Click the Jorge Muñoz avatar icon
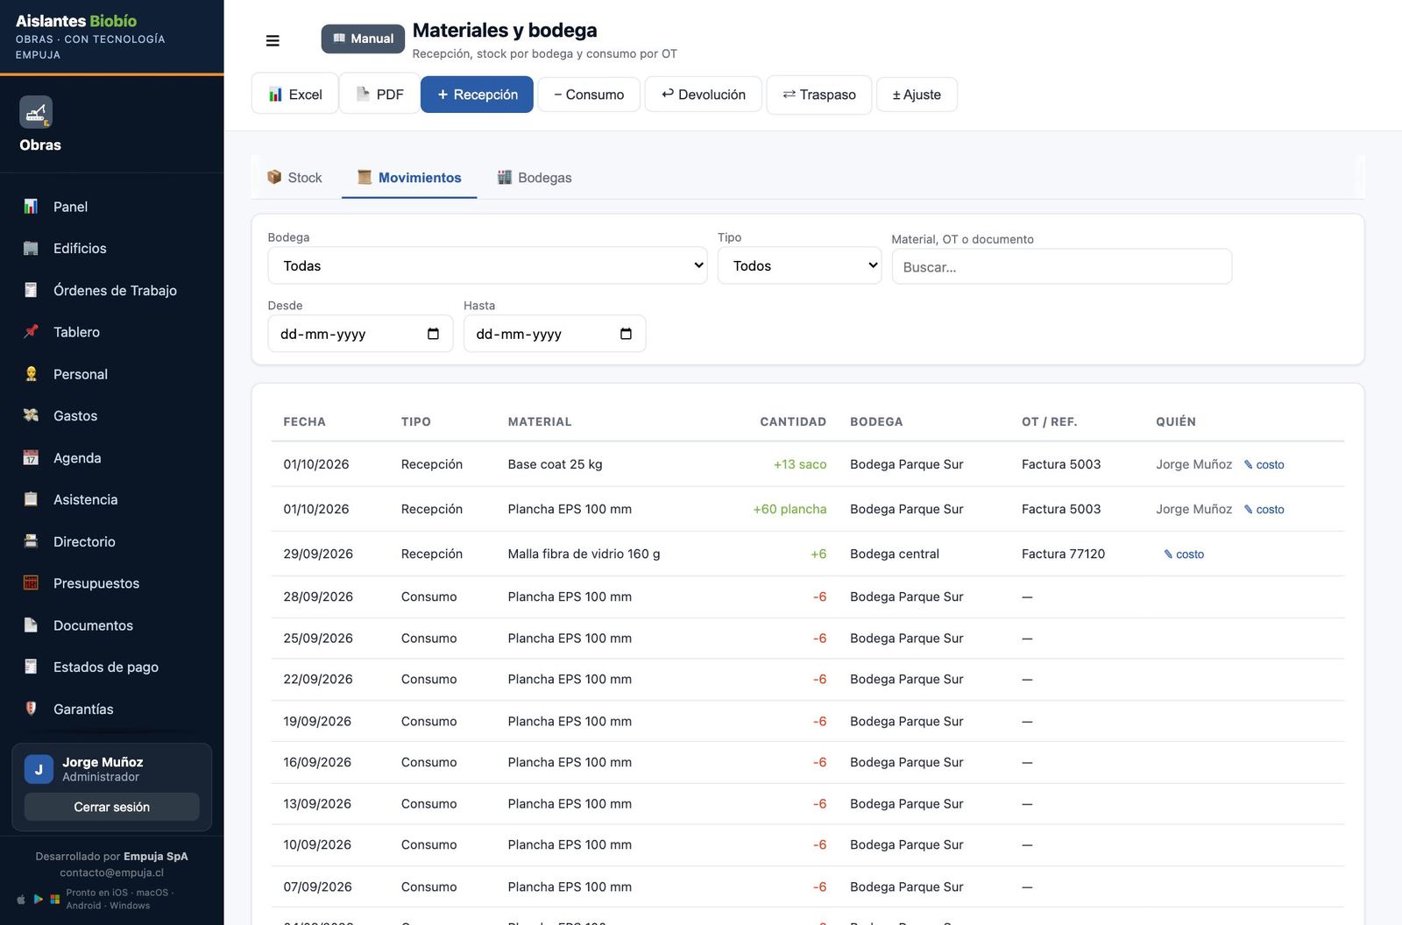1402x925 pixels. point(39,769)
